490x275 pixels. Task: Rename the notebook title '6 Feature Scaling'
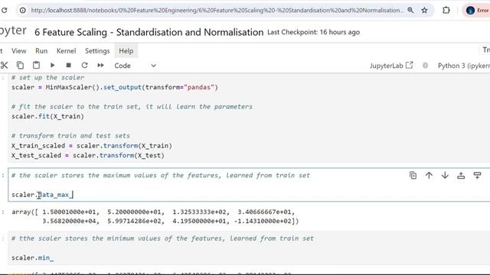149,32
